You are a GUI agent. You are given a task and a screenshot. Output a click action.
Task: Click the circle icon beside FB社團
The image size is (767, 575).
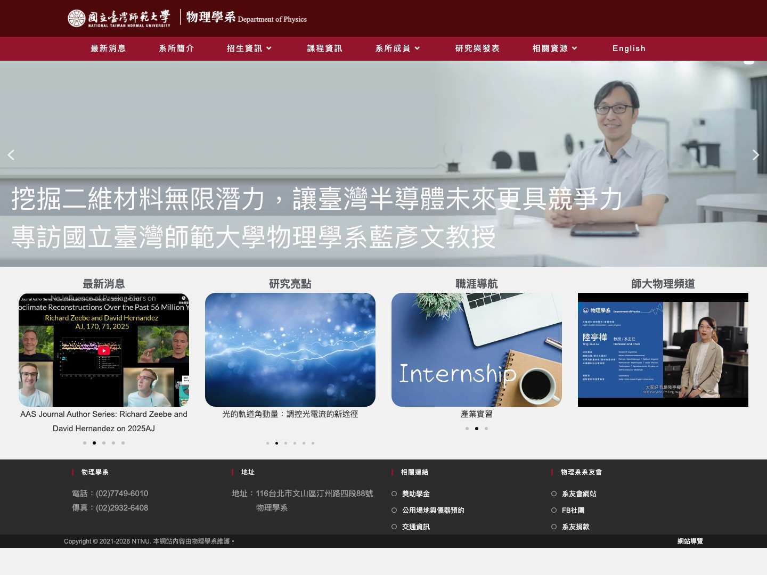554,510
